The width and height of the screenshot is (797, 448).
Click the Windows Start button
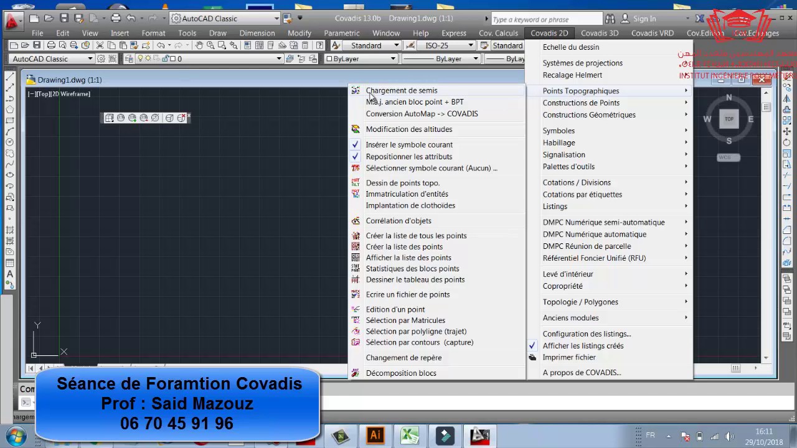[16, 436]
